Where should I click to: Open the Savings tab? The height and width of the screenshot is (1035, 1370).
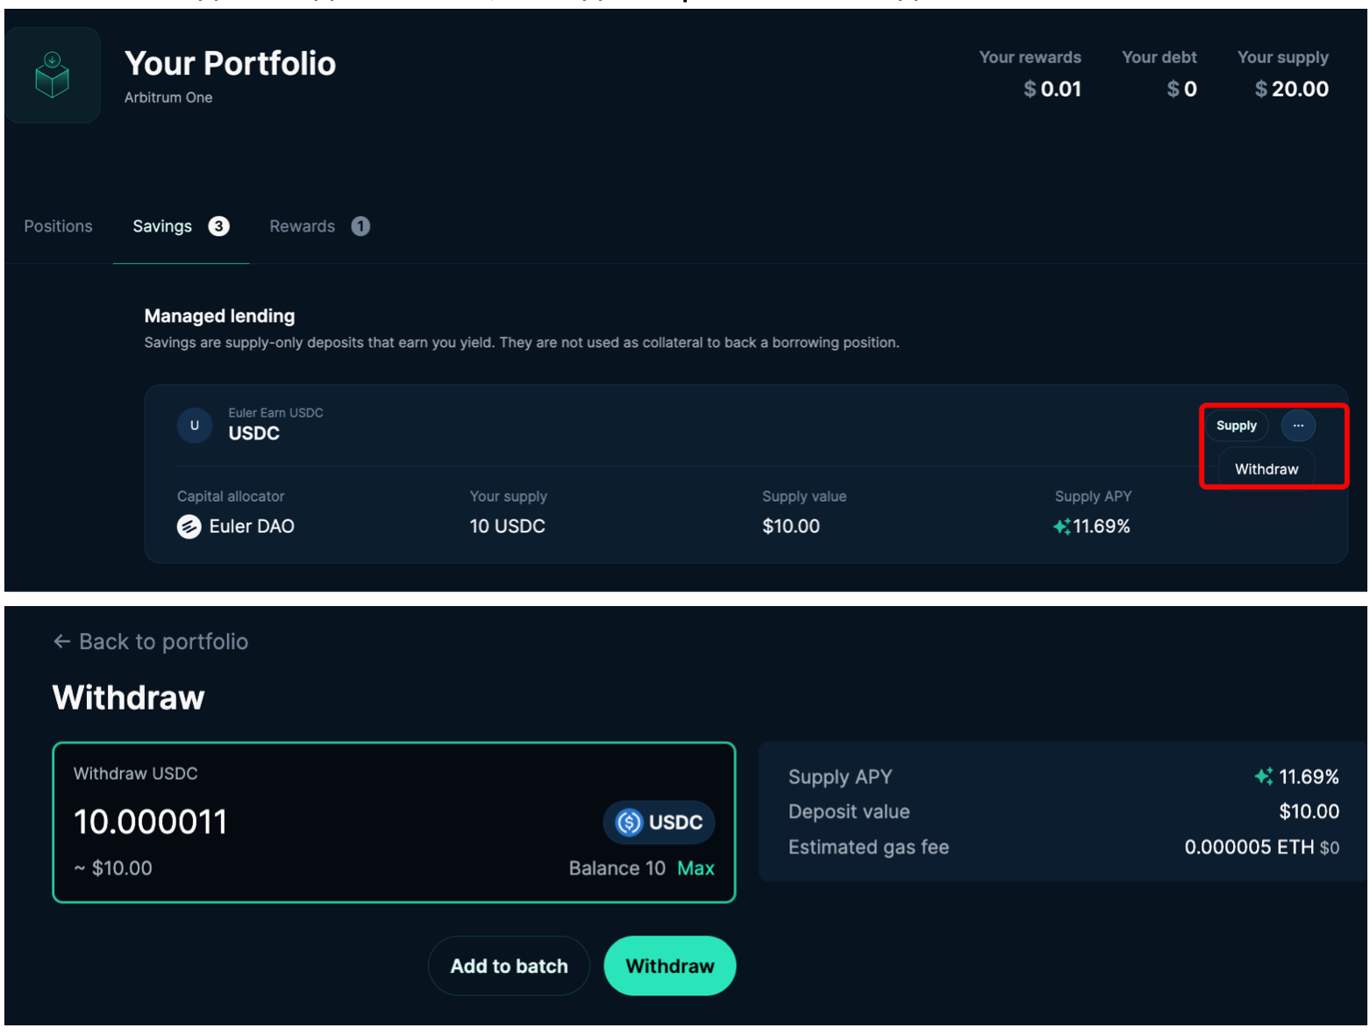(x=162, y=226)
